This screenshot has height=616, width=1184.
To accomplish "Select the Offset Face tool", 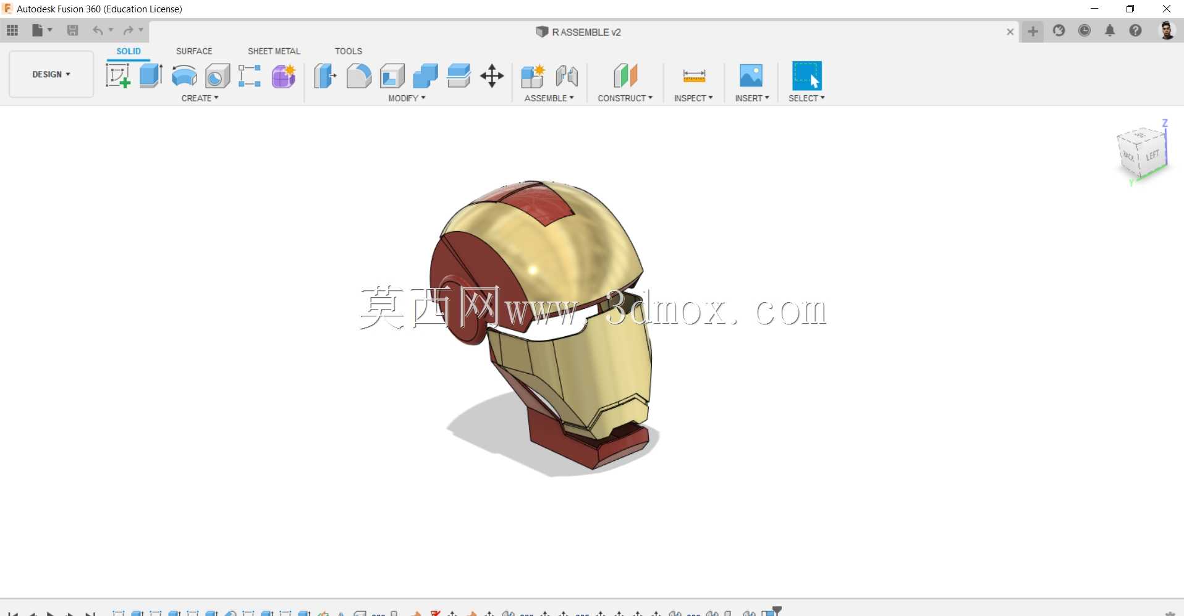I will point(459,76).
